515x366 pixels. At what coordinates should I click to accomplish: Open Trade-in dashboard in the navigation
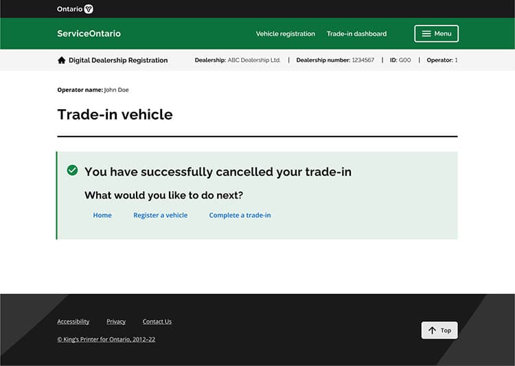coord(356,34)
